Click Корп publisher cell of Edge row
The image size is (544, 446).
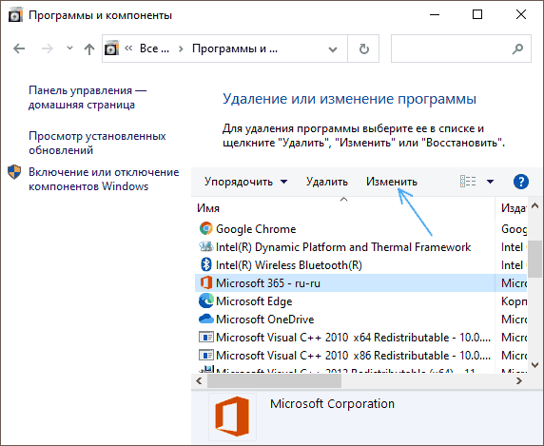(x=514, y=301)
